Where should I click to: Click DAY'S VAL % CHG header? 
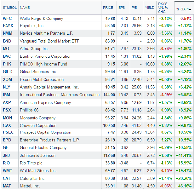163,8
